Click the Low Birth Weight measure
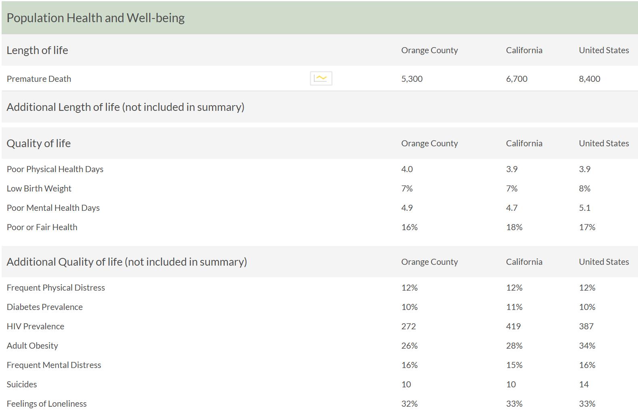Image resolution: width=638 pixels, height=420 pixels. pos(39,189)
